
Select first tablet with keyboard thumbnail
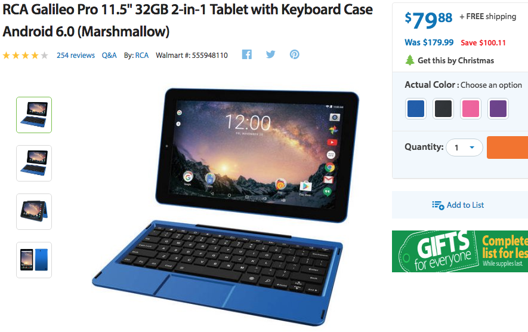click(x=34, y=115)
